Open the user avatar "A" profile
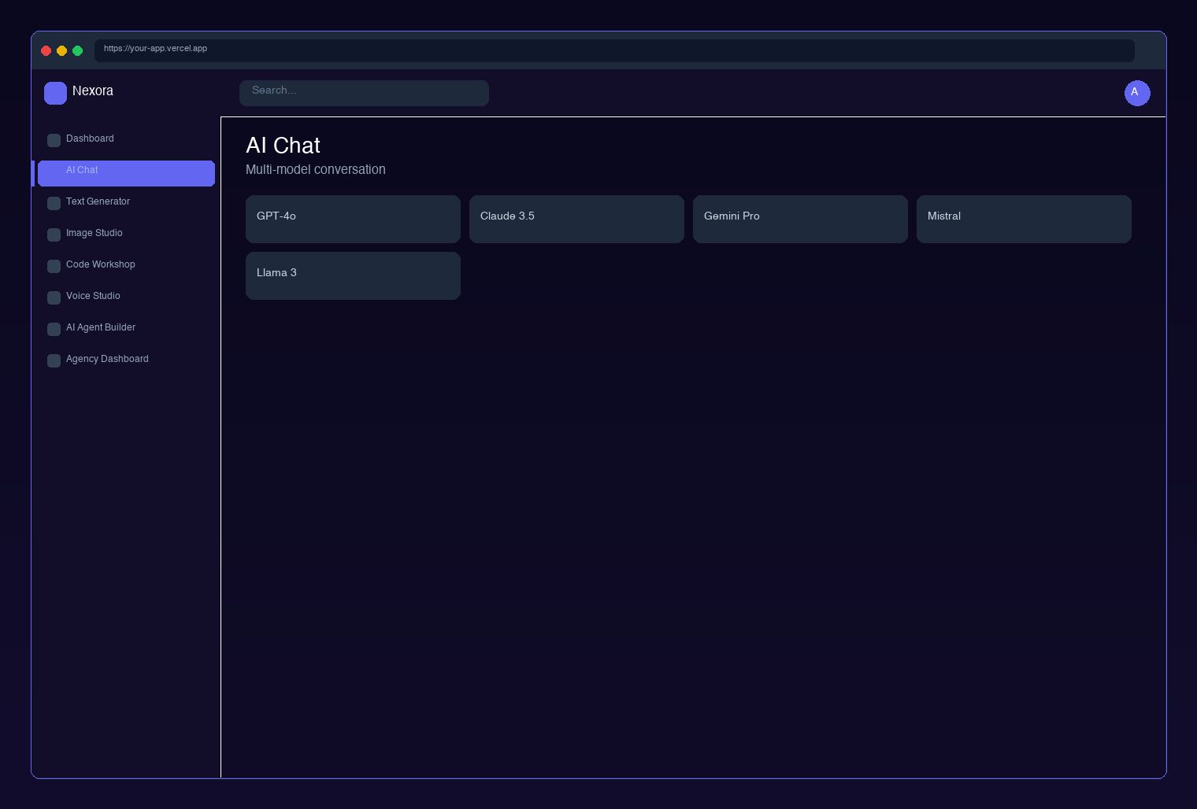Viewport: 1197px width, 809px height. point(1136,93)
